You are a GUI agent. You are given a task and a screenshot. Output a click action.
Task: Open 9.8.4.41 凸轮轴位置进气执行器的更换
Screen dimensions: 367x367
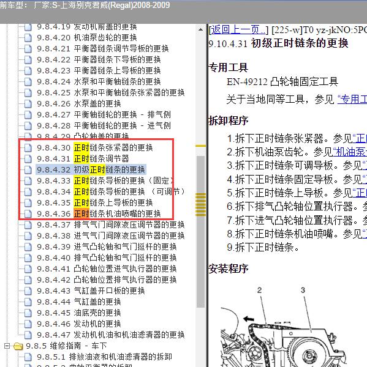click(107, 269)
